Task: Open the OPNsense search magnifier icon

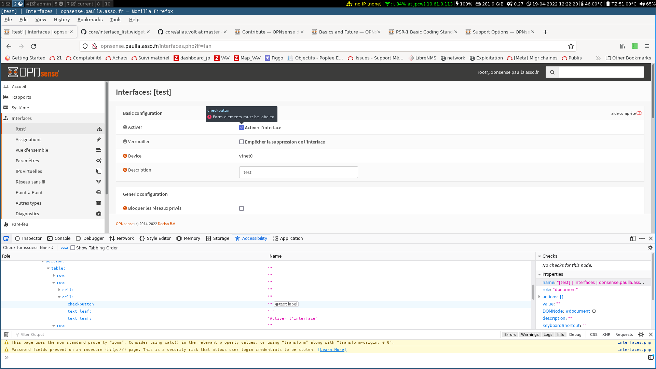Action: [x=552, y=72]
